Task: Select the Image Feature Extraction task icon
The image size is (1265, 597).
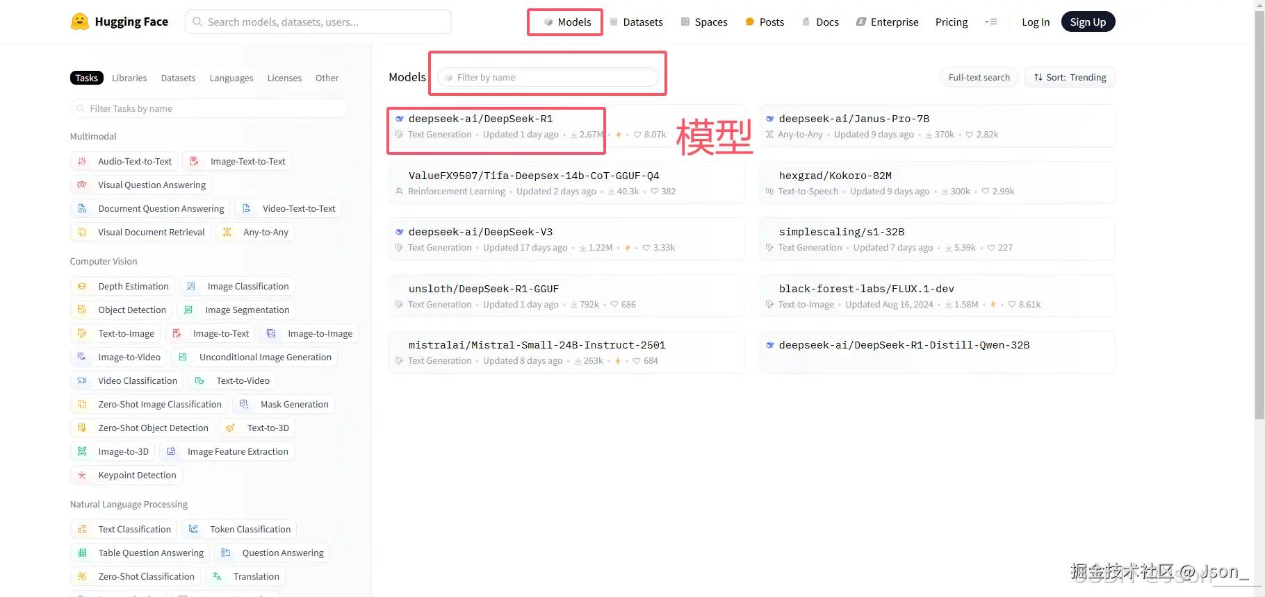Action: 171,451
